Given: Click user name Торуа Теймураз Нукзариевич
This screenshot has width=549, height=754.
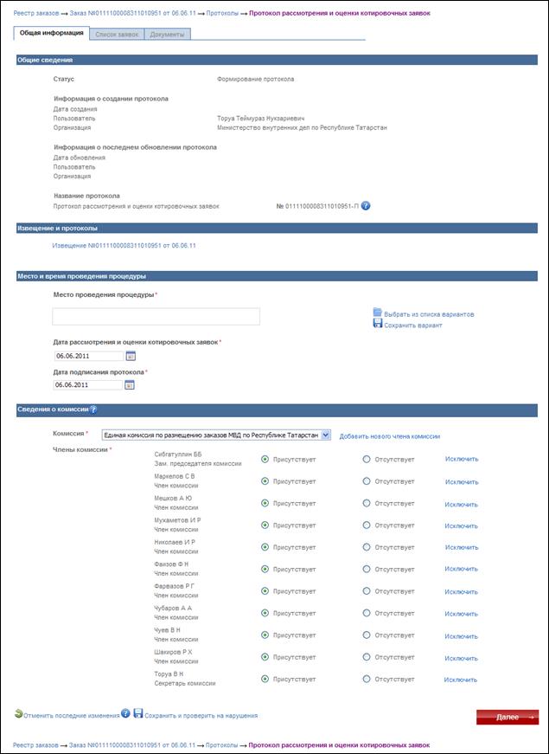Looking at the screenshot, I should tap(261, 119).
